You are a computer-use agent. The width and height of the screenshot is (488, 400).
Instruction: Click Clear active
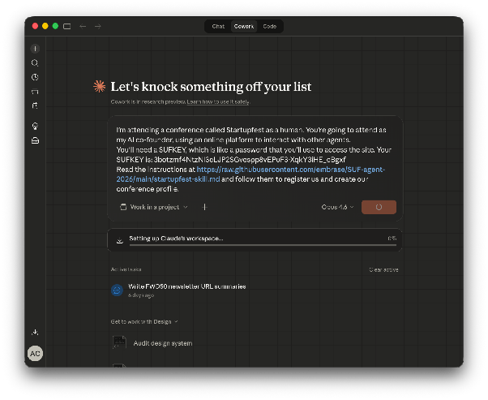[383, 269]
